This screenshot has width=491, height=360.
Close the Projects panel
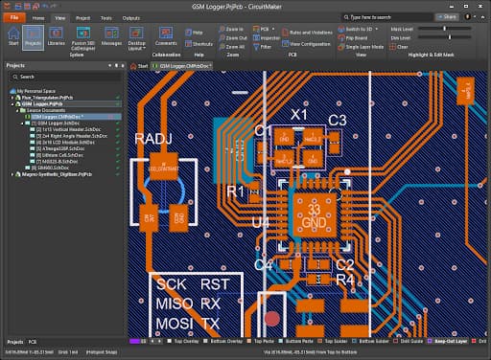[x=123, y=65]
